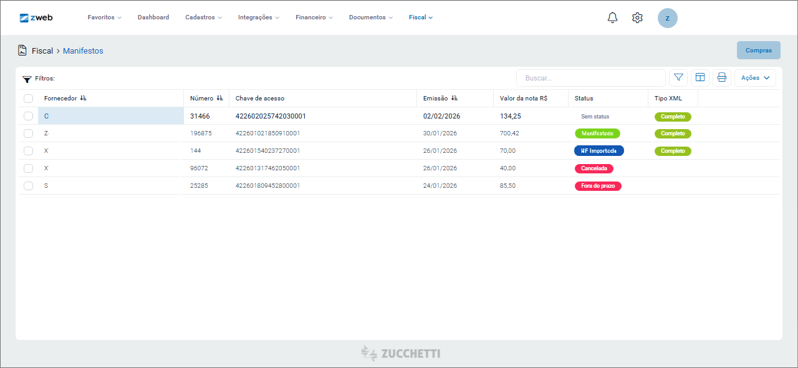Check the row for invoice 31466

click(28, 116)
